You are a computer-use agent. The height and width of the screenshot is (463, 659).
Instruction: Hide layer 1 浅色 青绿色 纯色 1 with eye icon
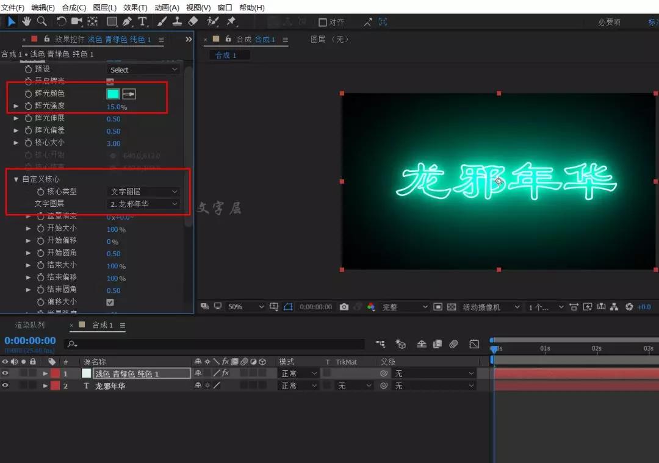click(5, 373)
